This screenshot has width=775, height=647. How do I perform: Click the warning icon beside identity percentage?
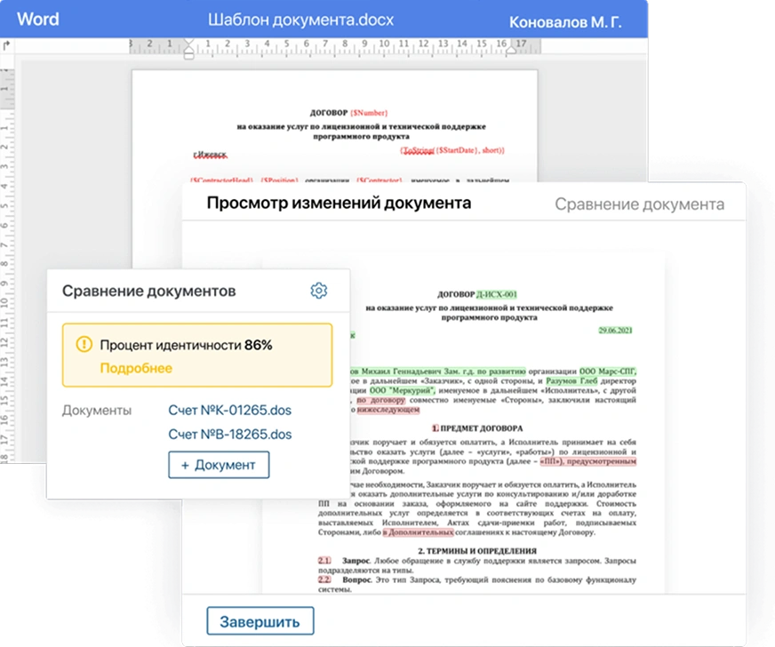tap(84, 344)
